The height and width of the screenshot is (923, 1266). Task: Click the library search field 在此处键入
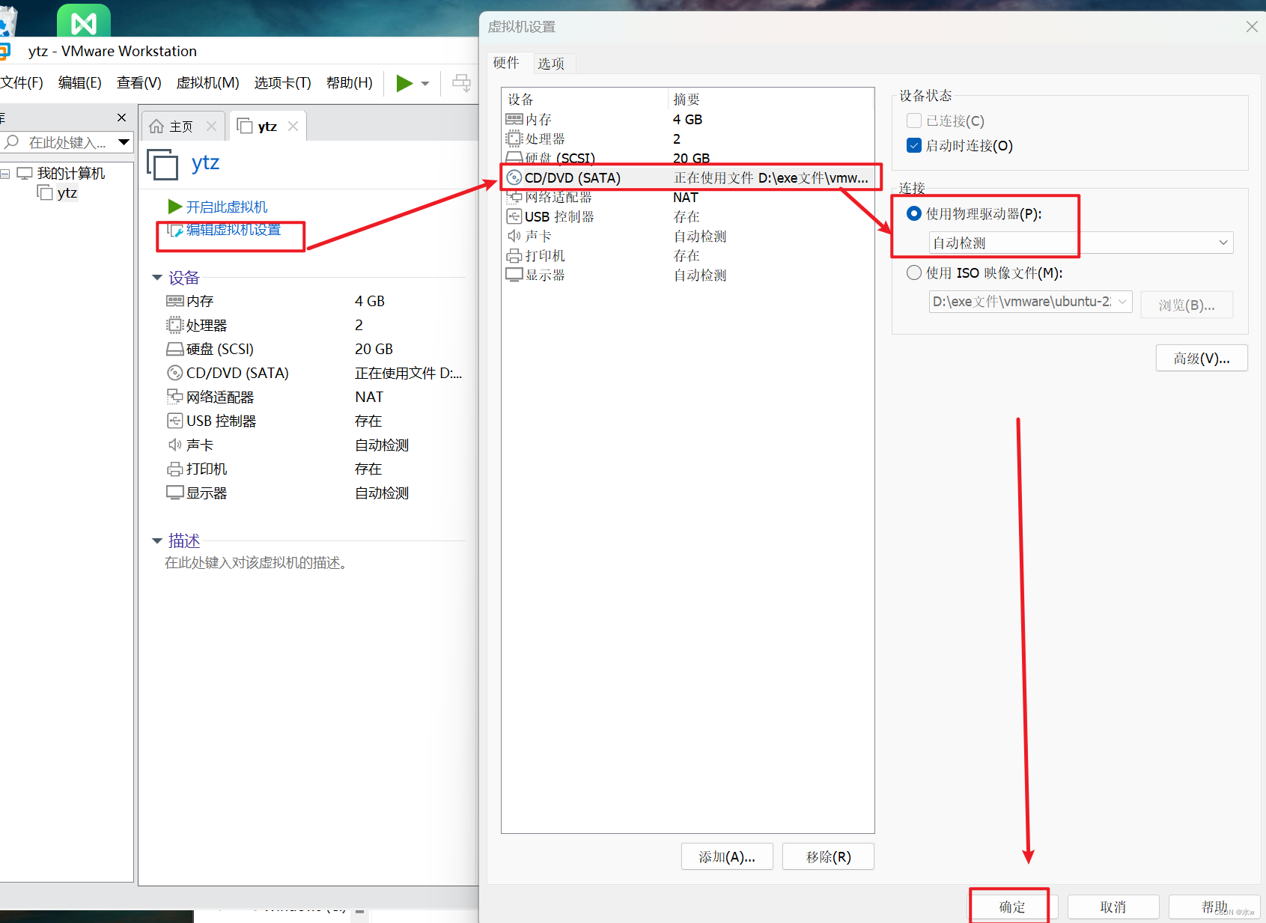(67, 142)
